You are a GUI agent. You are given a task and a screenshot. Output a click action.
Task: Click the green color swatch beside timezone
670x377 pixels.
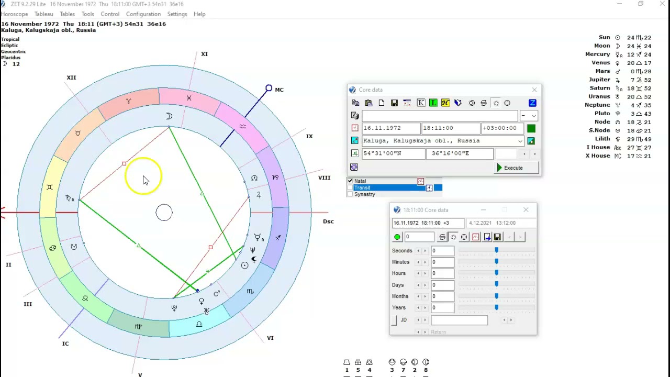click(x=531, y=128)
